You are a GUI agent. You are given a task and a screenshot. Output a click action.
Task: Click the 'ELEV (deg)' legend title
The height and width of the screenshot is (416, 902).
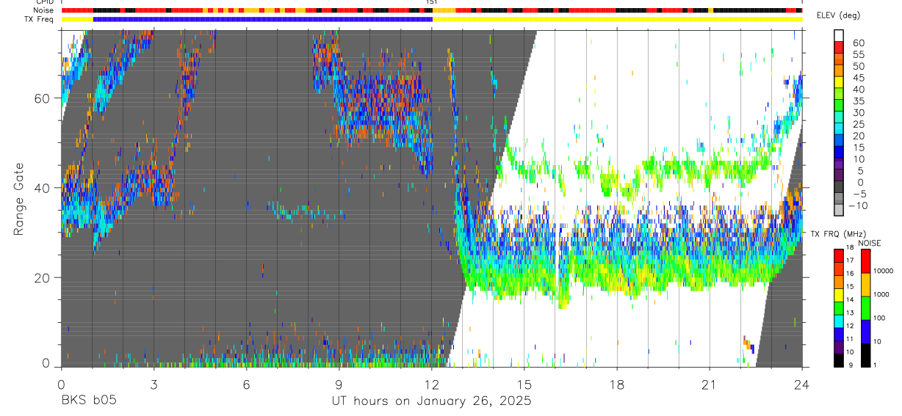coord(839,15)
